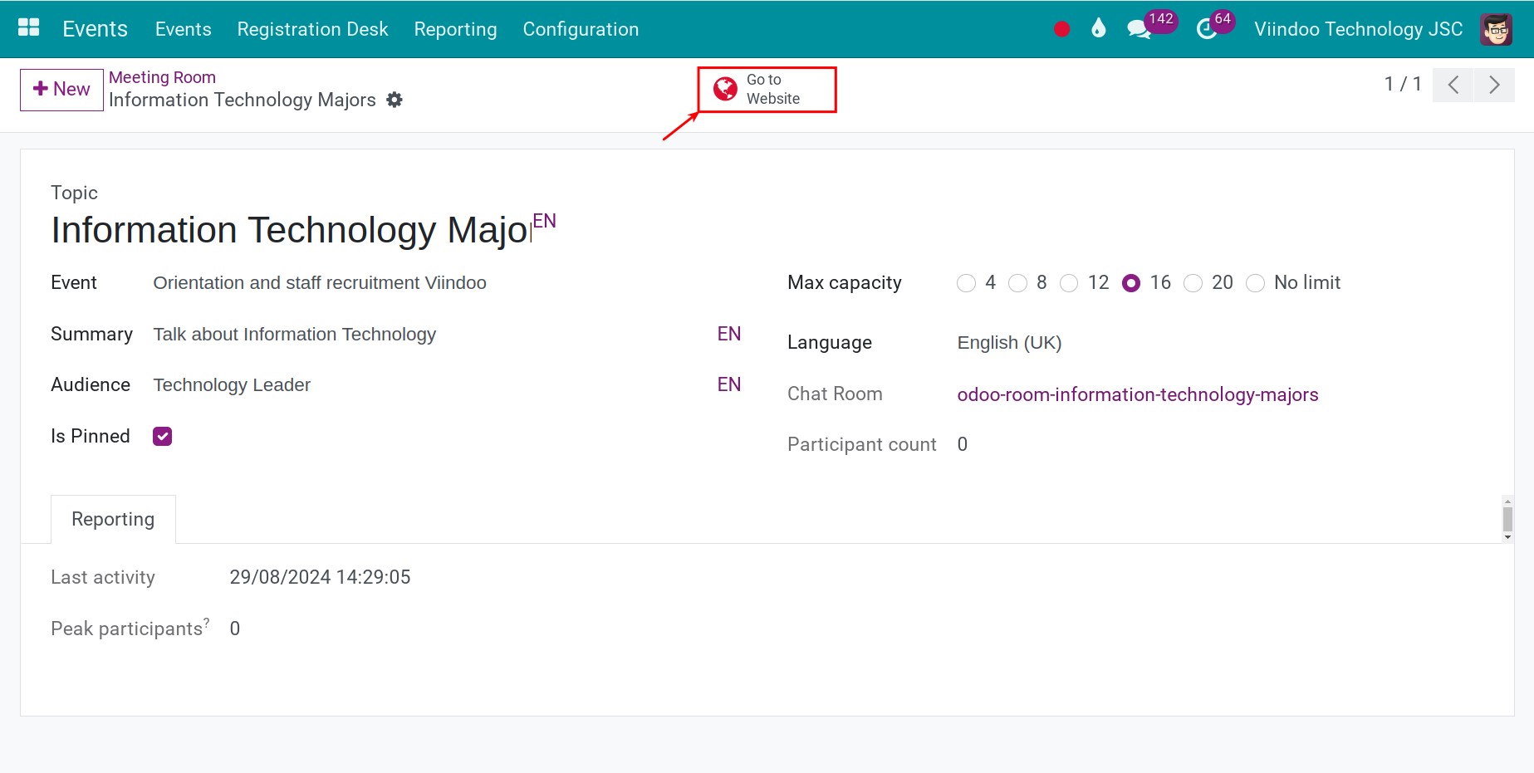The height and width of the screenshot is (773, 1534).
Task: Open the Registration Desk menu
Action: [x=312, y=29]
